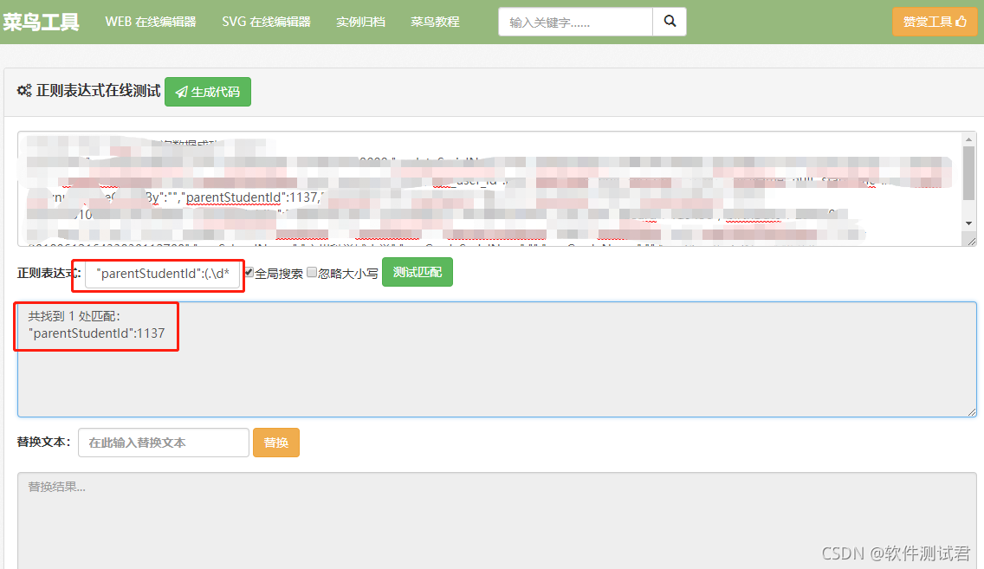Click the resize grip of match results box
Viewport: 984px width, 569px height.
[x=972, y=411]
